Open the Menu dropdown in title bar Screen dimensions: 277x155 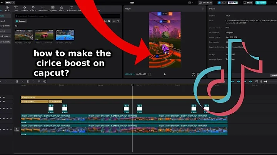(x=10, y=3)
